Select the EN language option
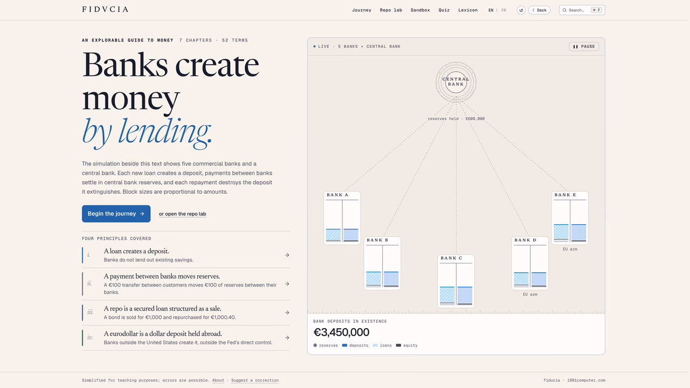The width and height of the screenshot is (690, 388). tap(491, 10)
